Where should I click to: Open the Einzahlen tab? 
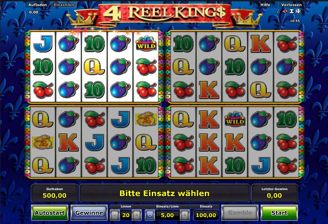(64, 5)
